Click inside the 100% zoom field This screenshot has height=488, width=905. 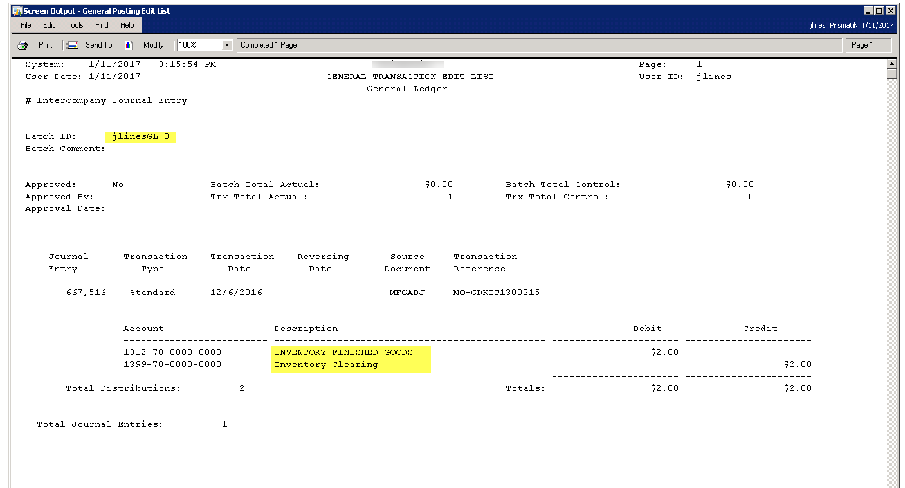click(x=199, y=45)
